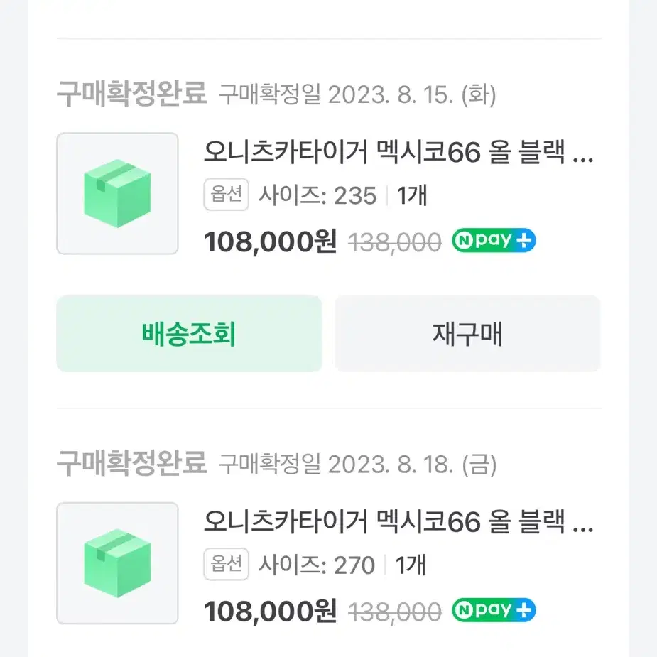Open the 배송조회 delivery tracking button
This screenshot has width=657, height=657.
point(189,334)
